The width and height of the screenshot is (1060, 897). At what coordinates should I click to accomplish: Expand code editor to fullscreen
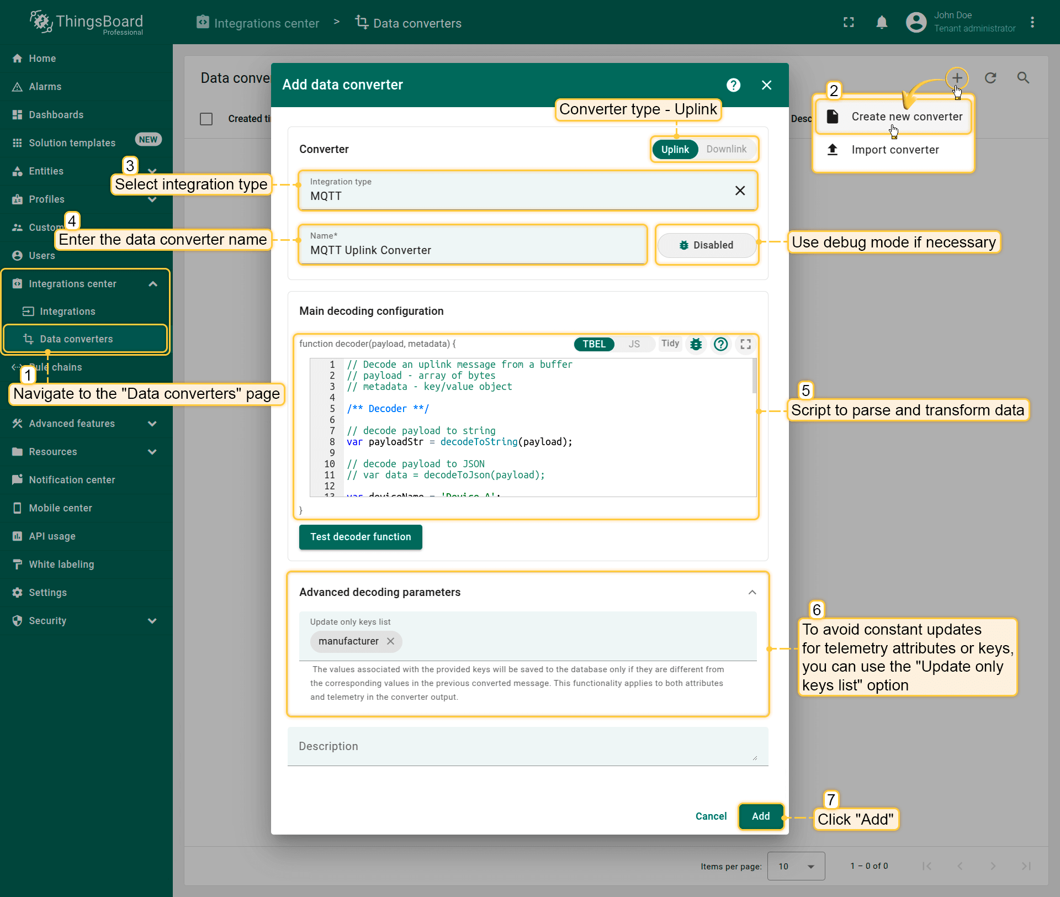coord(745,344)
